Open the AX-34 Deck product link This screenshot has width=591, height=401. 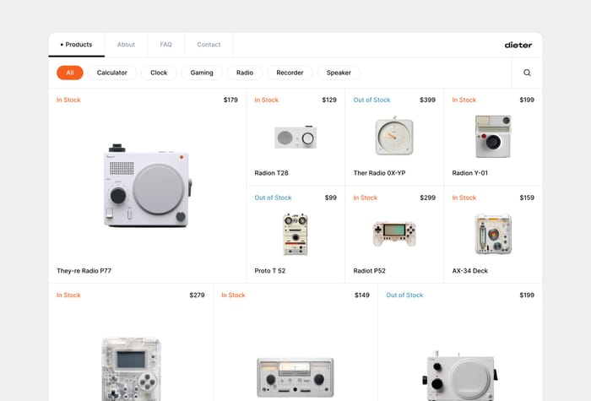[469, 271]
